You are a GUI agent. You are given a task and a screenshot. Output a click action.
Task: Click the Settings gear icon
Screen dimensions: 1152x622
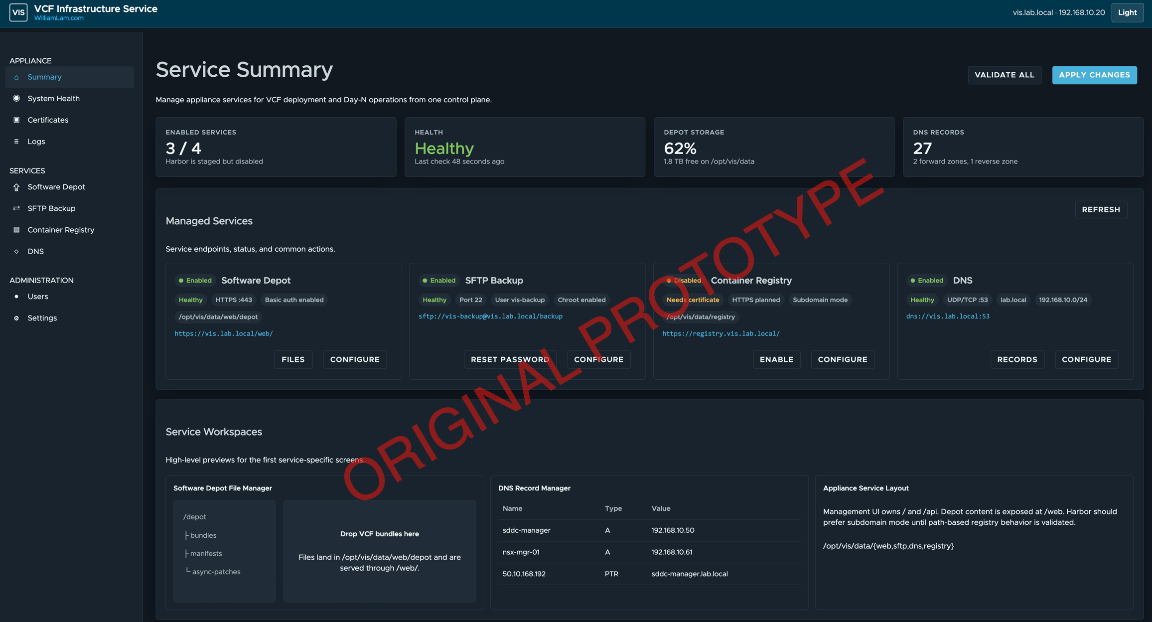point(16,318)
